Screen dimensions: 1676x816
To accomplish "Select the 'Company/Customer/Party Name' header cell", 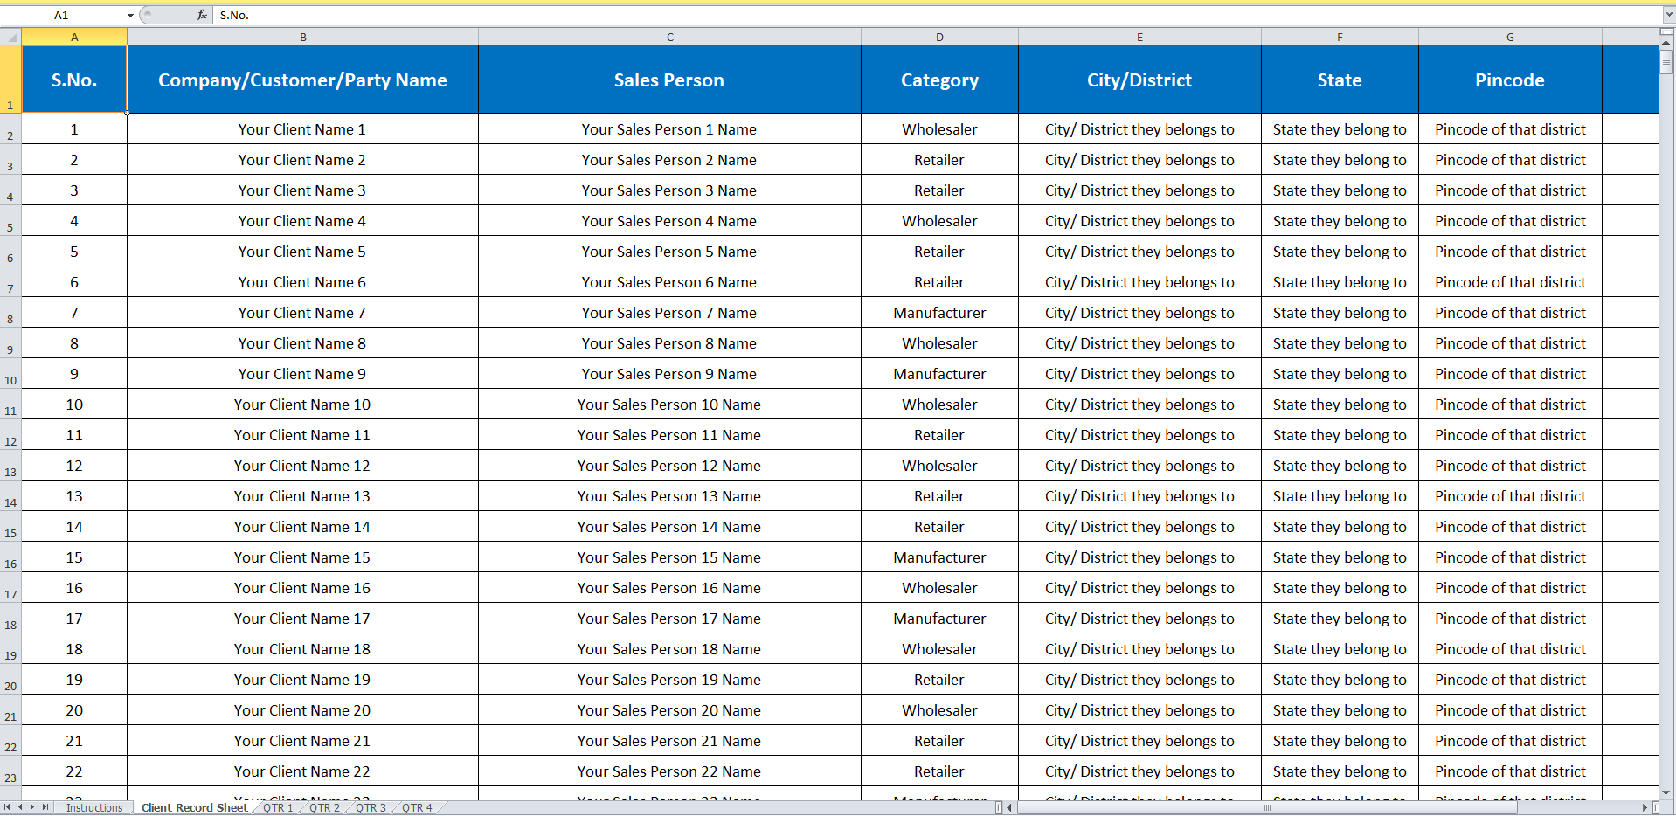I will click(303, 80).
